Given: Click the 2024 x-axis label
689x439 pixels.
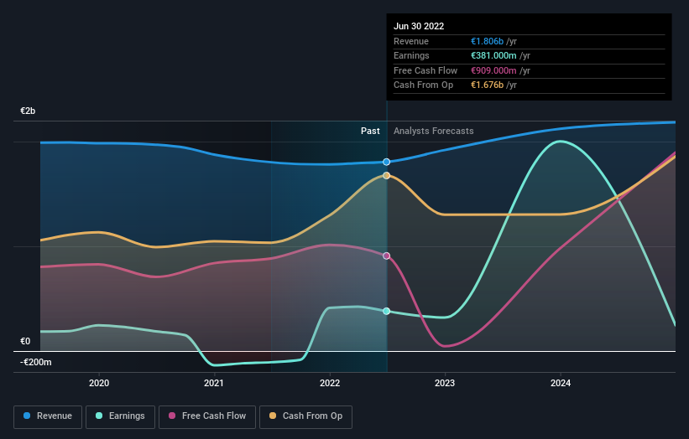Looking at the screenshot, I should coord(561,383).
